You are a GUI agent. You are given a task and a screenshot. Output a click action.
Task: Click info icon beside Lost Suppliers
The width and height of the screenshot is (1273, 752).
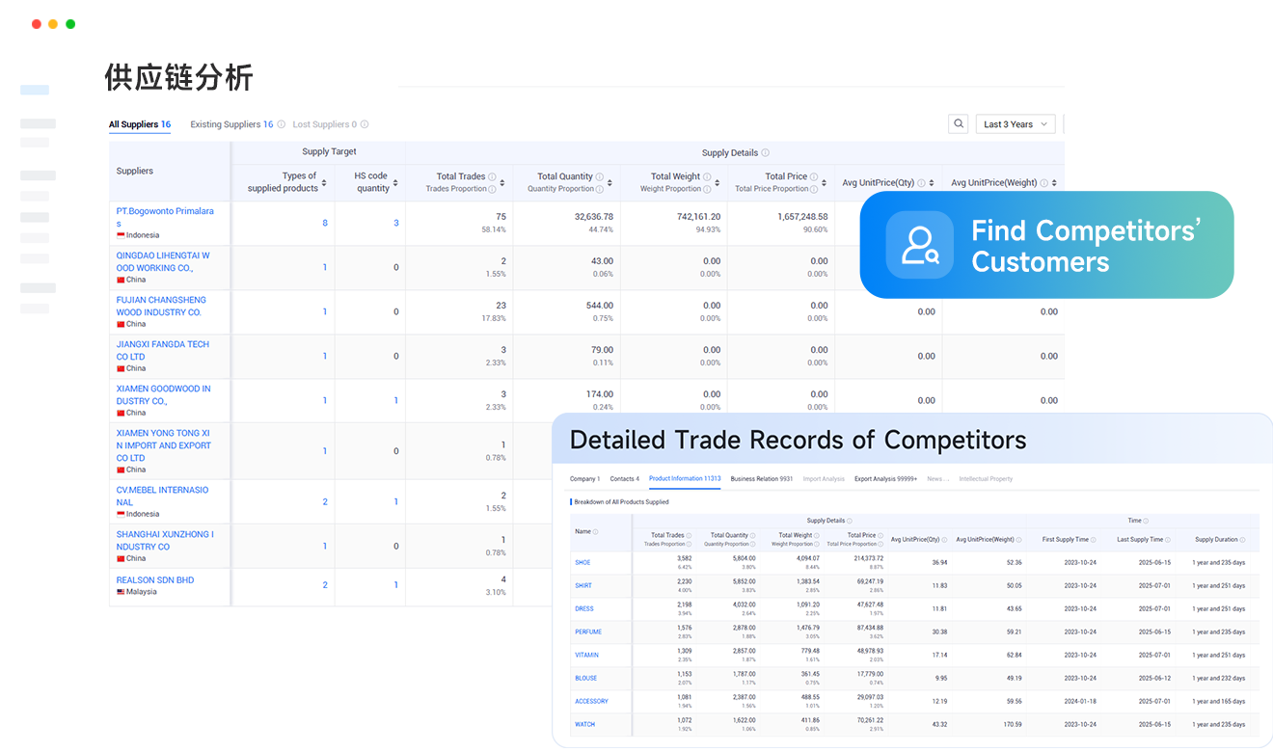tap(365, 124)
